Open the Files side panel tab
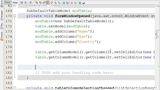The image size is (160, 90). 2,26
